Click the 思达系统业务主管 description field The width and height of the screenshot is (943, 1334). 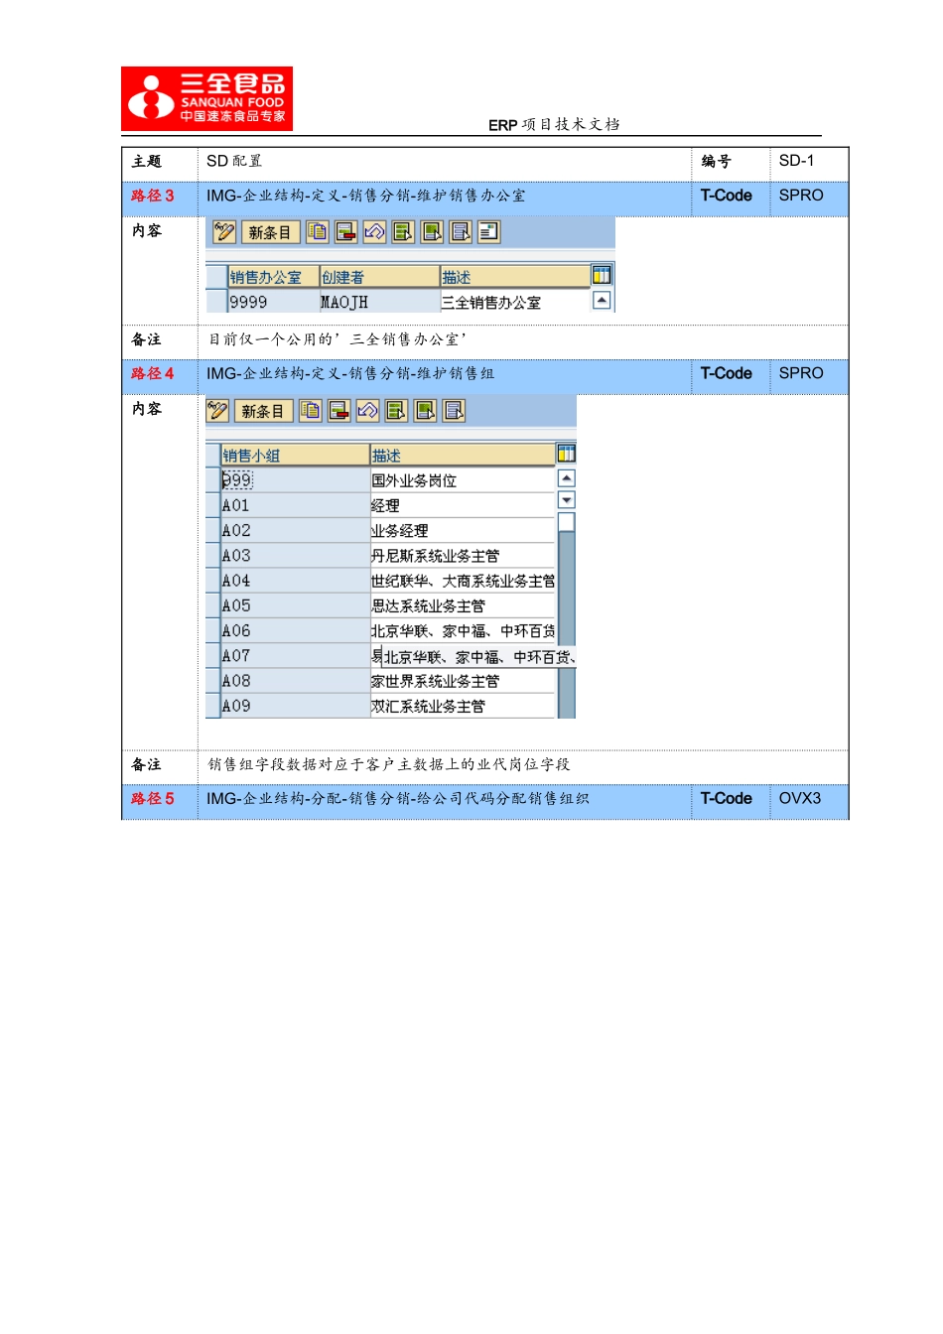pos(462,605)
